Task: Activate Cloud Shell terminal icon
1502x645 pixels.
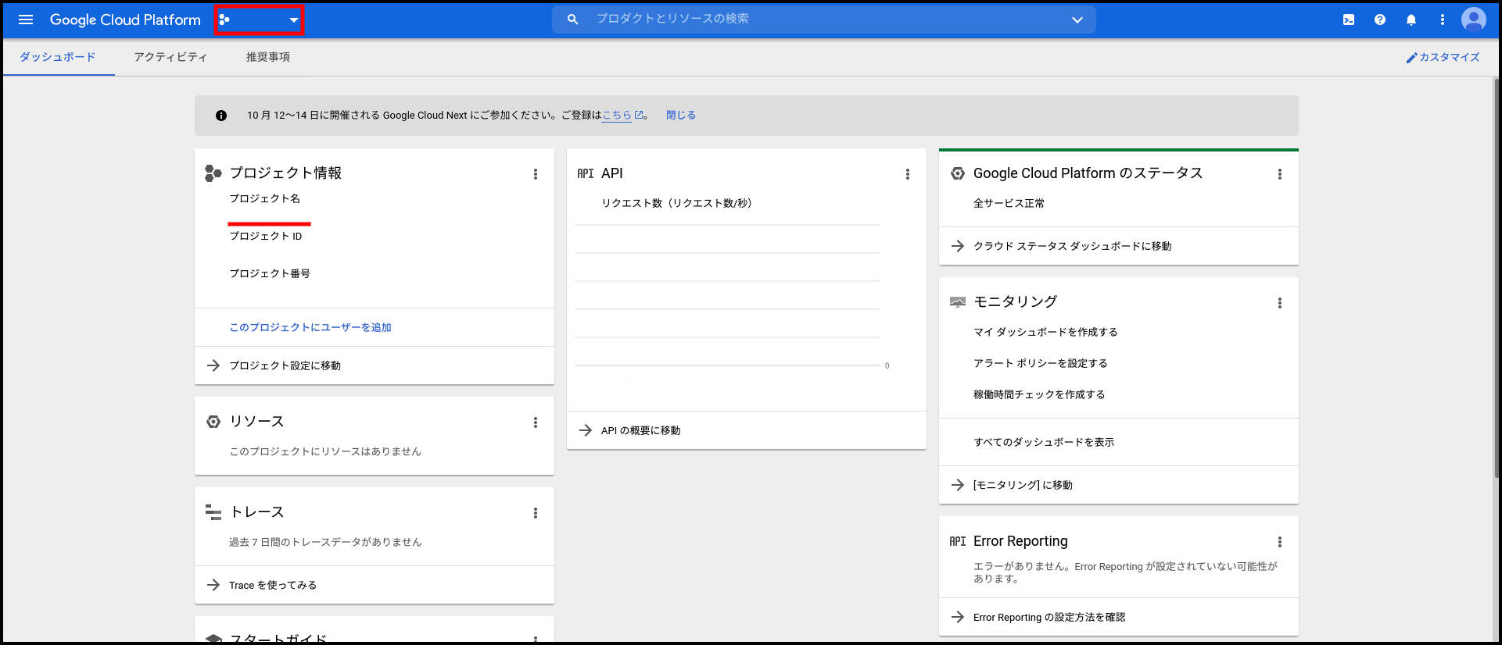Action: tap(1349, 20)
